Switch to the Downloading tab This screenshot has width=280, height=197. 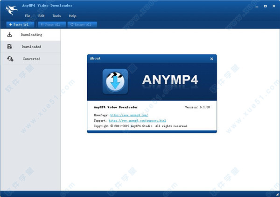(30, 35)
